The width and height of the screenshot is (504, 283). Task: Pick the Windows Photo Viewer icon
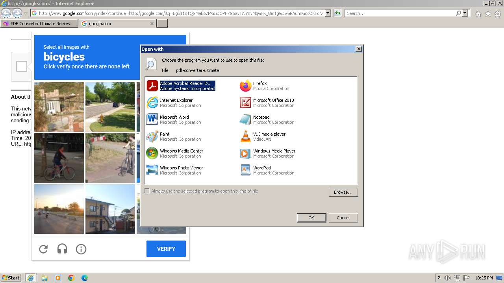coord(152,170)
